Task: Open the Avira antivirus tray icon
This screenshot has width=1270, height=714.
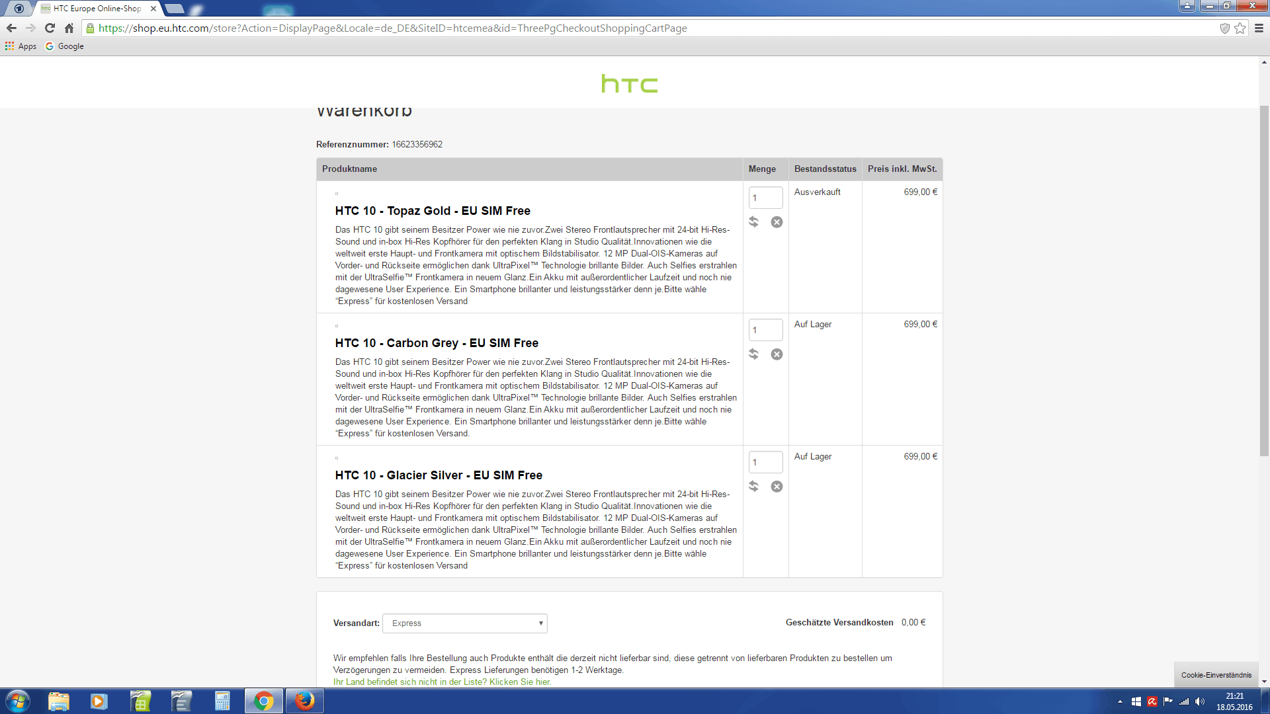Action: 1152,701
